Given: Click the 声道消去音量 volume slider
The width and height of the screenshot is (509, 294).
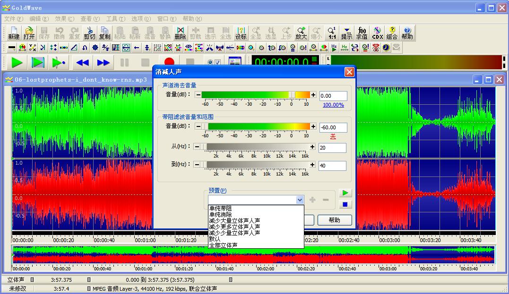Looking at the screenshot, I should click(x=256, y=95).
